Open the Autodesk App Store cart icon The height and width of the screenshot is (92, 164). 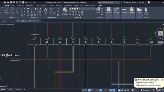[140, 2]
